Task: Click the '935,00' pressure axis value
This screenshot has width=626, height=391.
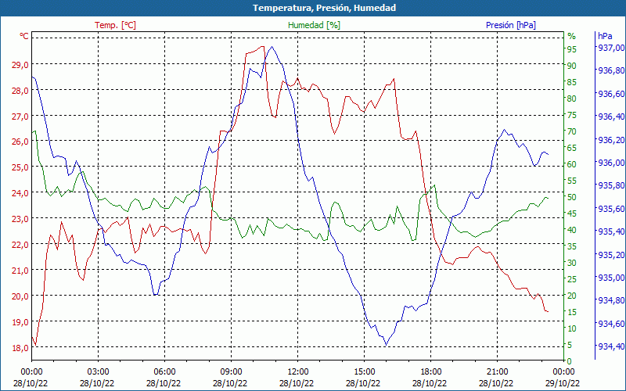Action: coord(611,278)
